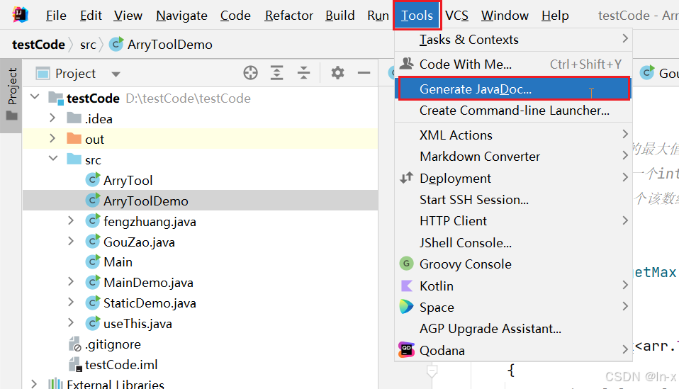
Task: Open the File menu
Action: pyautogui.click(x=56, y=16)
